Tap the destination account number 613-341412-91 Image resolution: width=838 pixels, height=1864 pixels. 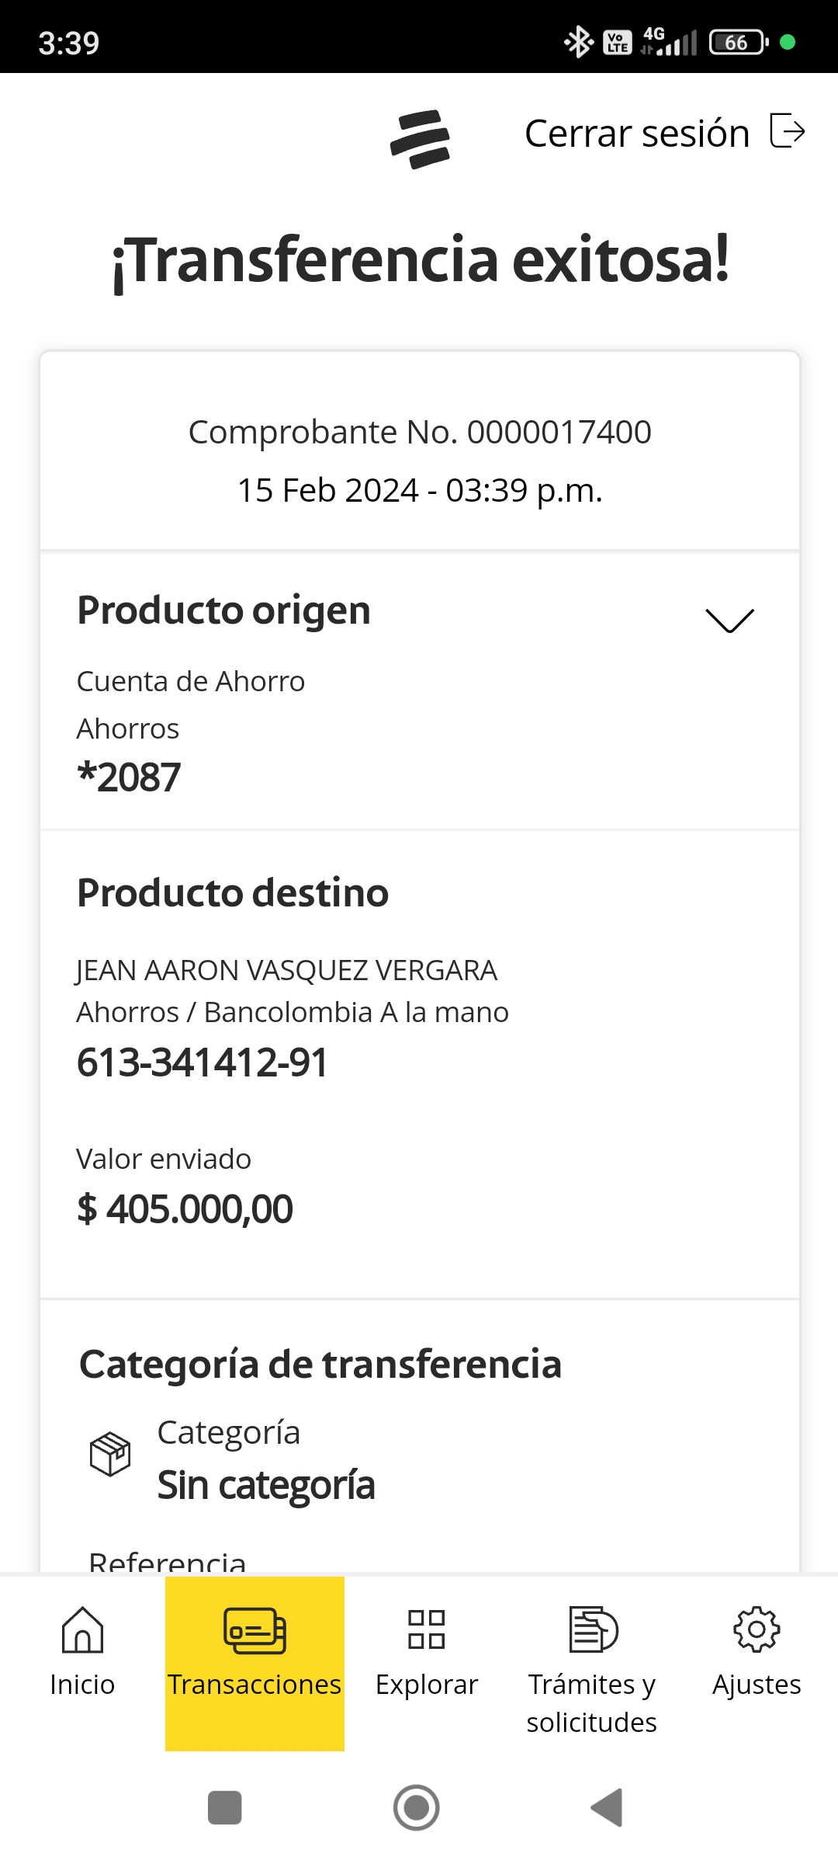point(203,1062)
